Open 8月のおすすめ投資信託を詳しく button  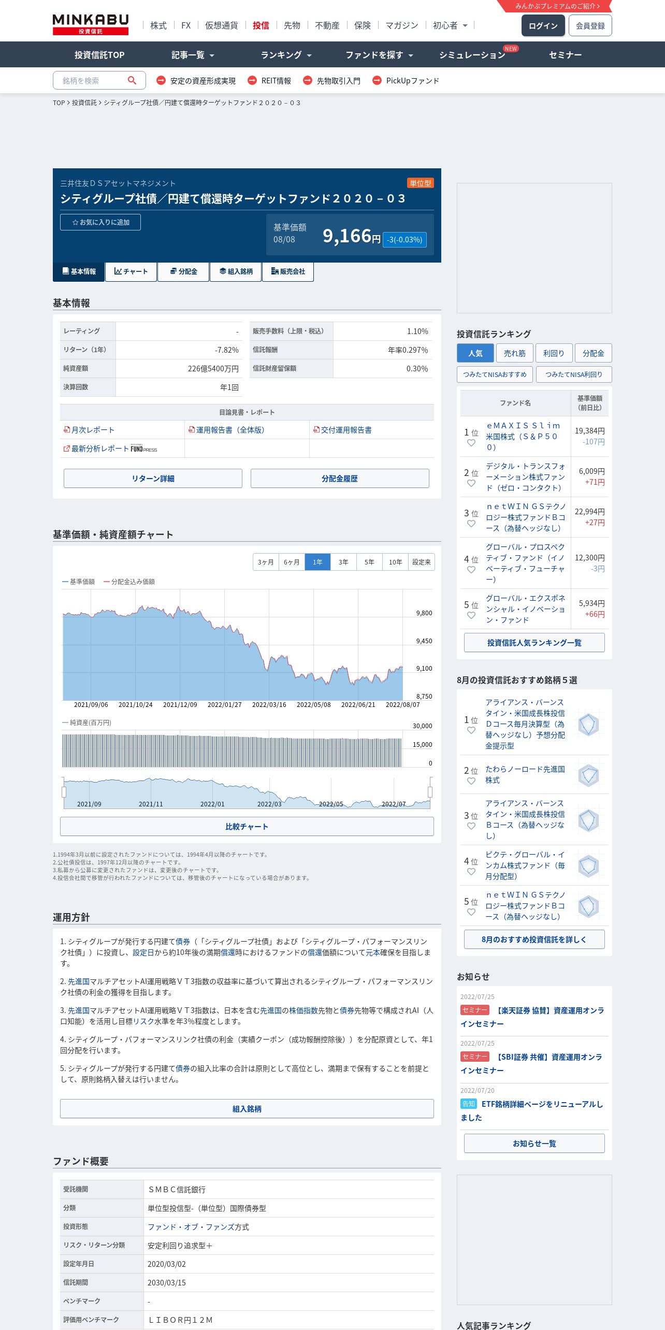pos(534,939)
